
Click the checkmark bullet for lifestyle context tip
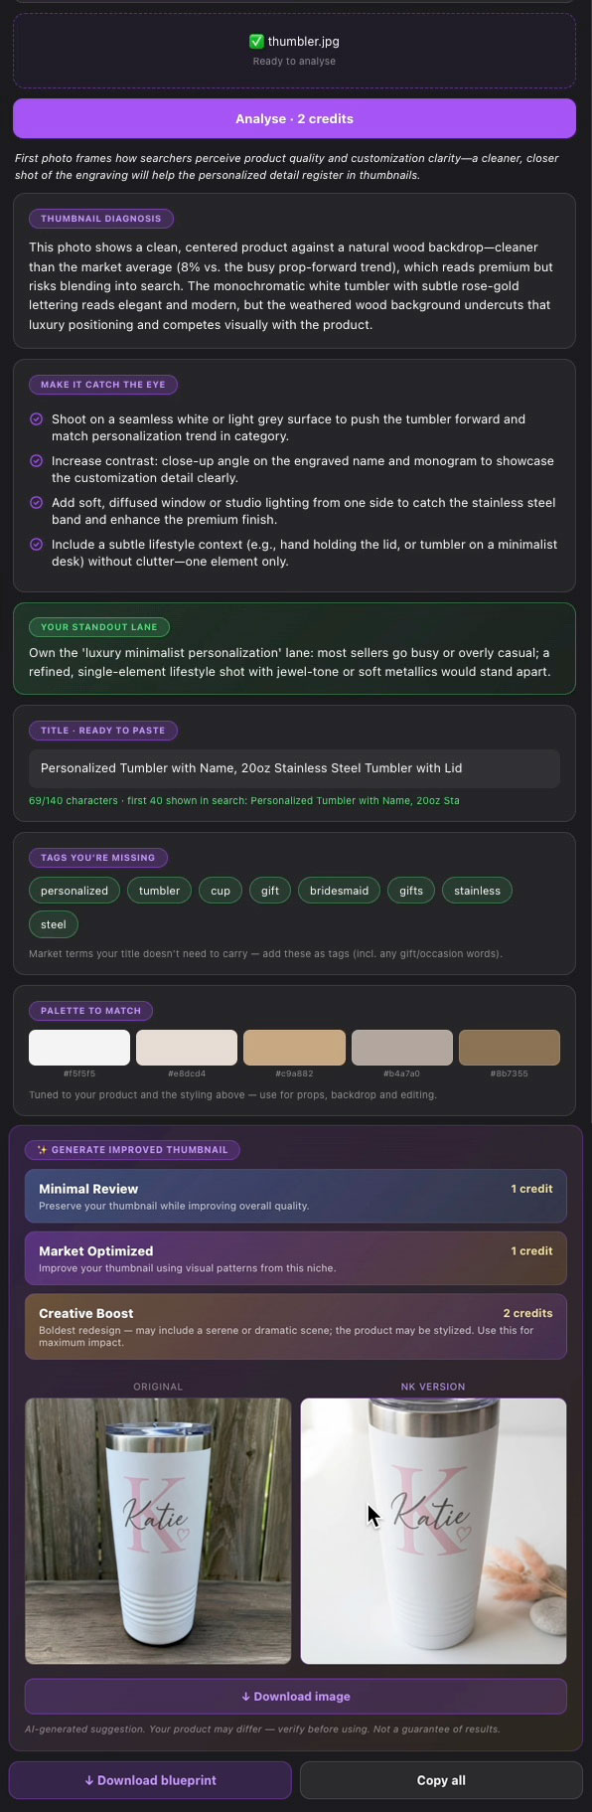click(x=37, y=545)
